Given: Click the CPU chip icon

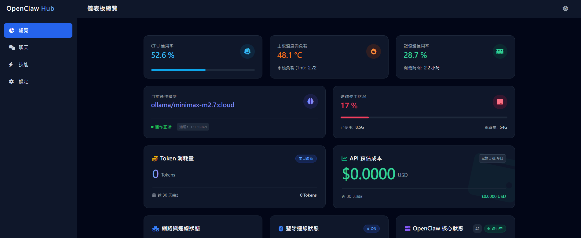Looking at the screenshot, I should [247, 51].
